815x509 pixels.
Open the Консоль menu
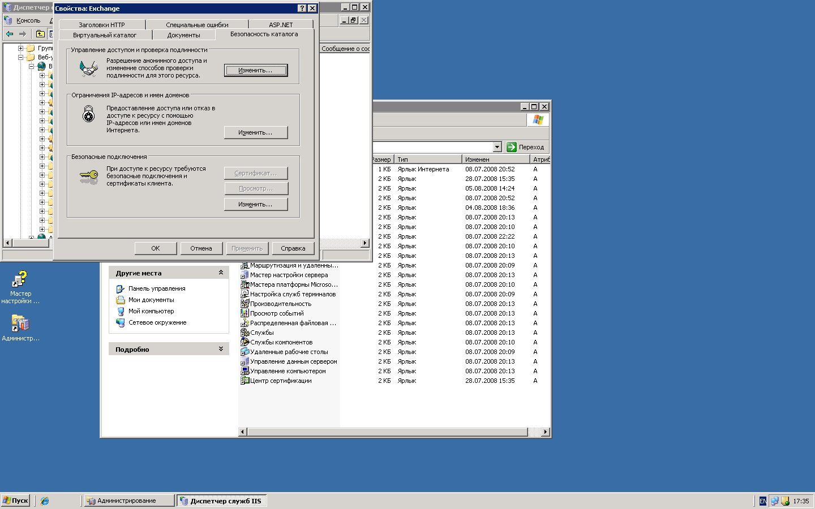tap(28, 20)
